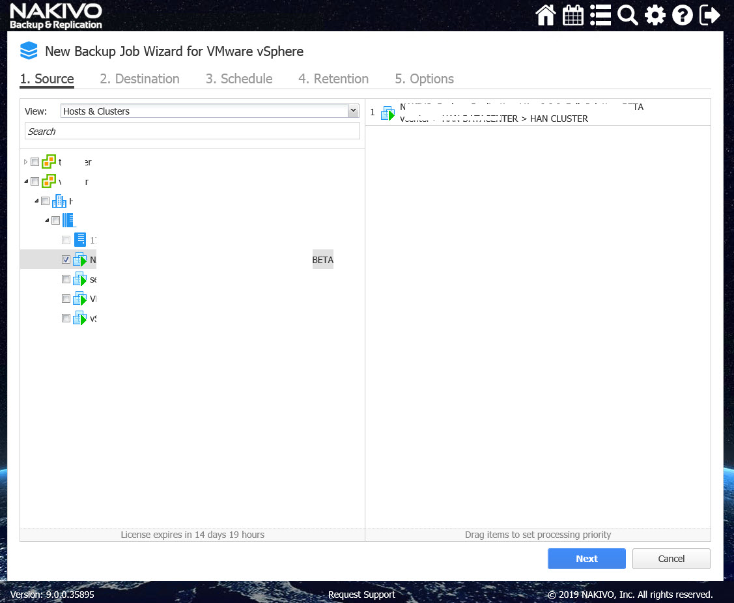
Task: Open the calendar icon in header
Action: 572,15
